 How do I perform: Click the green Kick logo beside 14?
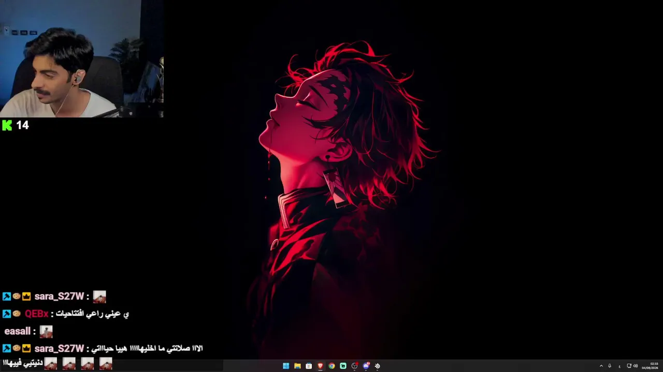(x=7, y=125)
